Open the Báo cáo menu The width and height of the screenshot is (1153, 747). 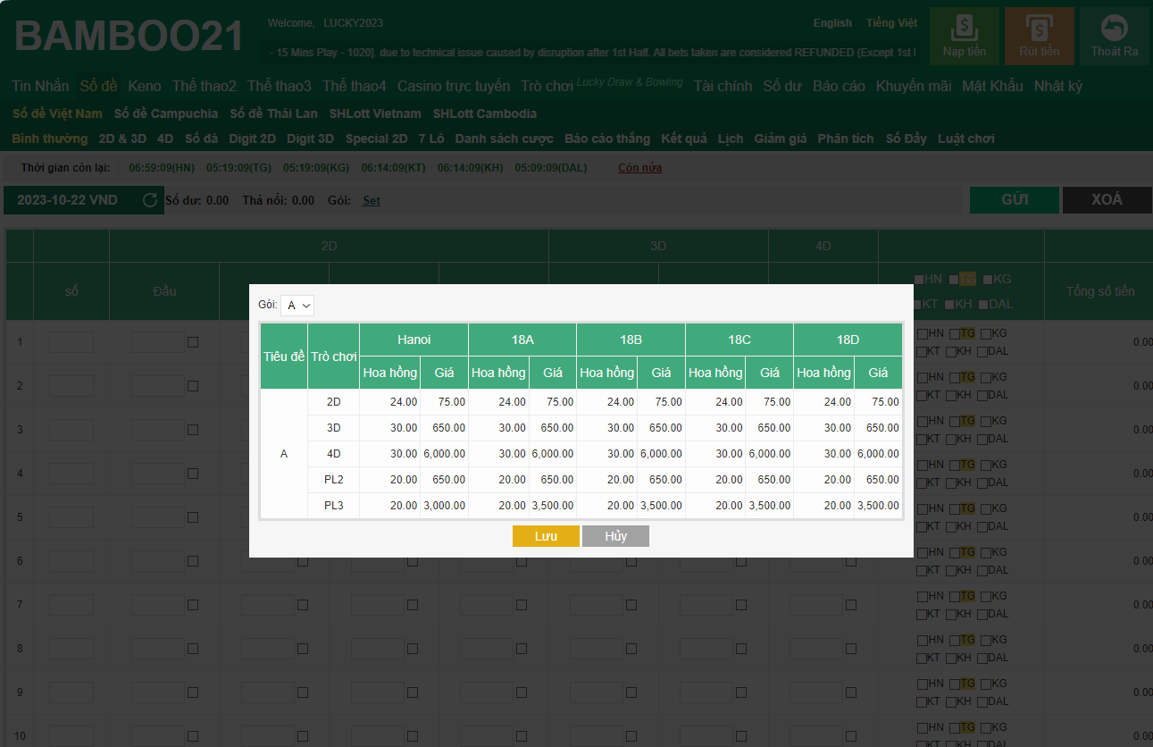(x=839, y=86)
